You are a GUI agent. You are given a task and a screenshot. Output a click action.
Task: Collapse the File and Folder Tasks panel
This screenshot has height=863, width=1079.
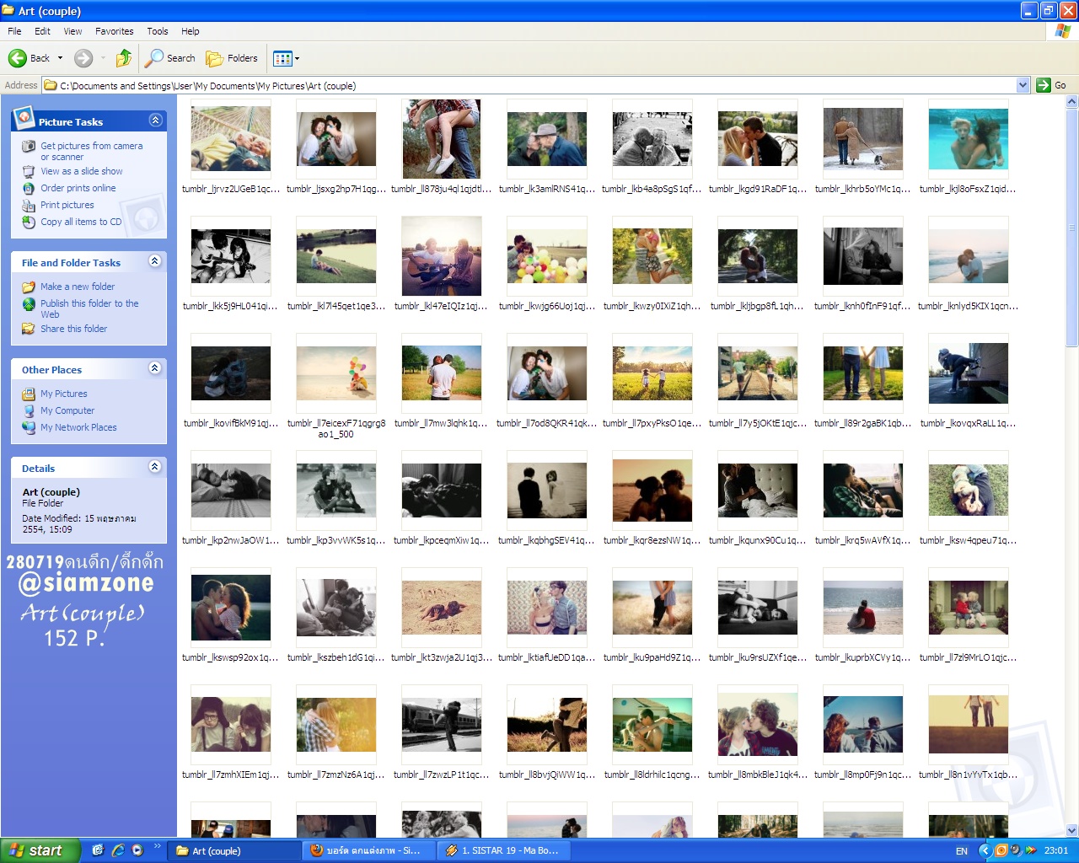click(x=155, y=261)
